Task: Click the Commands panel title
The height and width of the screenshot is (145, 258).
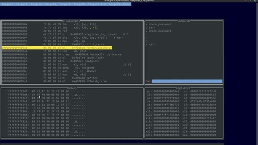Action: click(184, 21)
